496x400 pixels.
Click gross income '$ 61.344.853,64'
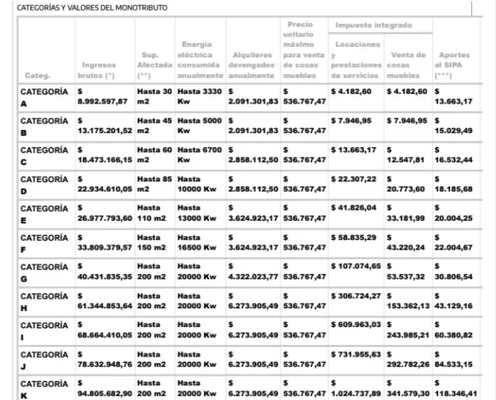pyautogui.click(x=105, y=301)
